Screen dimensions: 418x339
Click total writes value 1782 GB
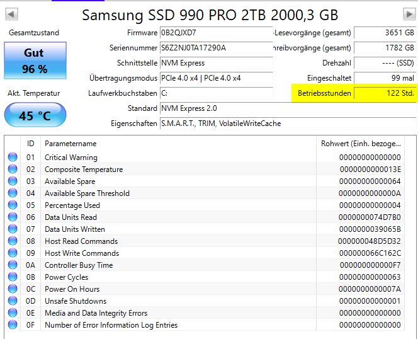pyautogui.click(x=385, y=48)
